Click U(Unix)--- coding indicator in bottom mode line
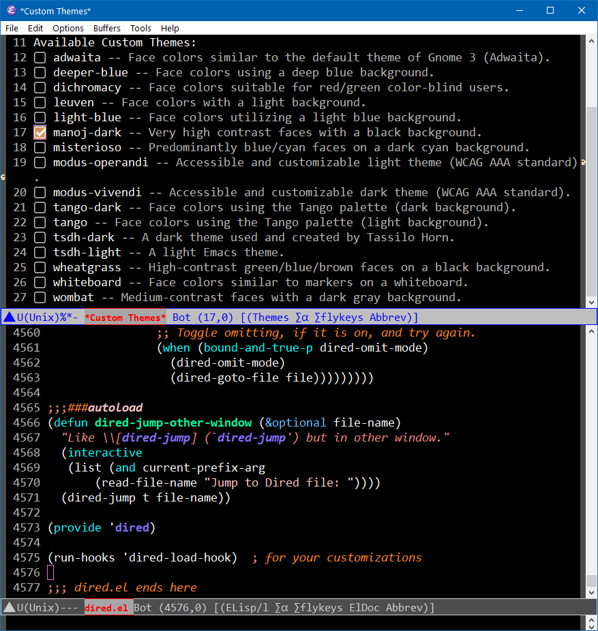The image size is (598, 631). (48, 608)
